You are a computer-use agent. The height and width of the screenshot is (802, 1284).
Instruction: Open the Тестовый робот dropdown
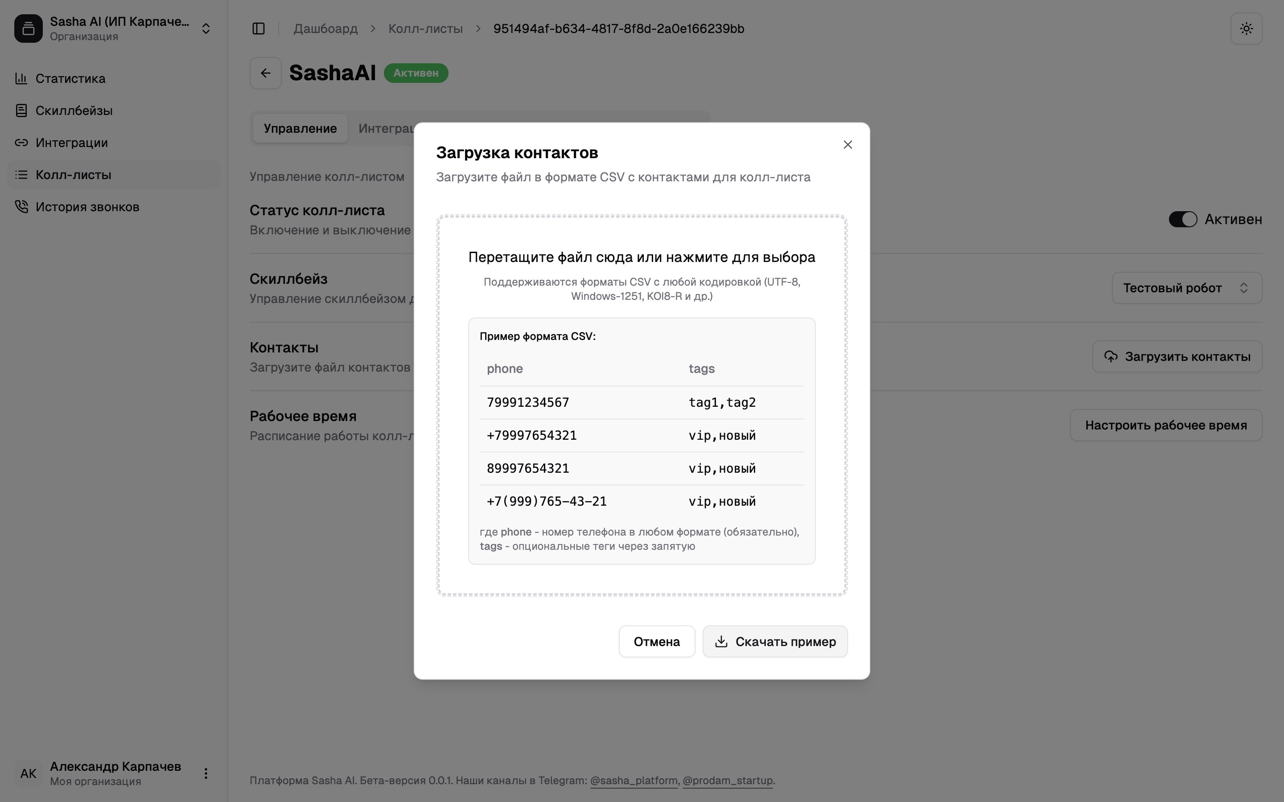(1186, 288)
